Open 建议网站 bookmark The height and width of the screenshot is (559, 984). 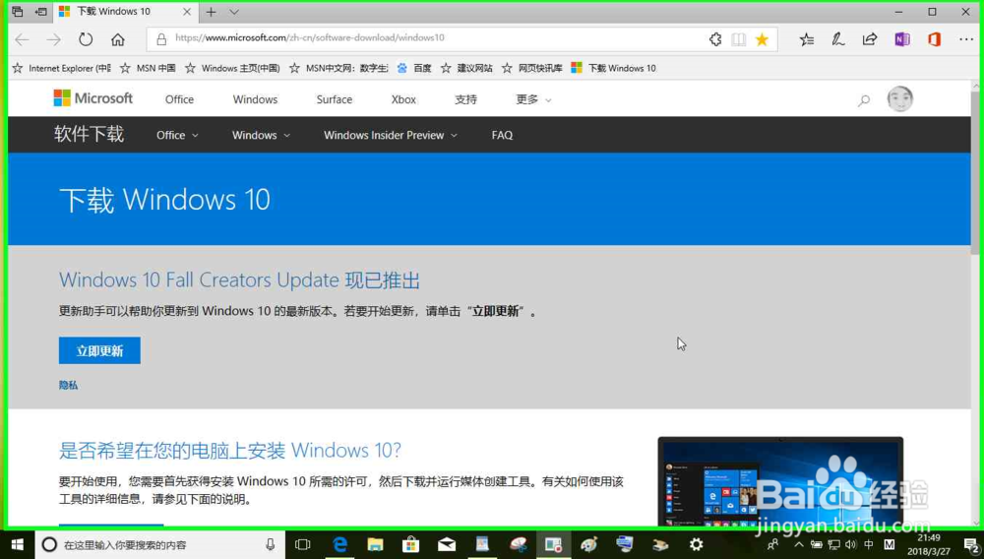[x=466, y=68]
